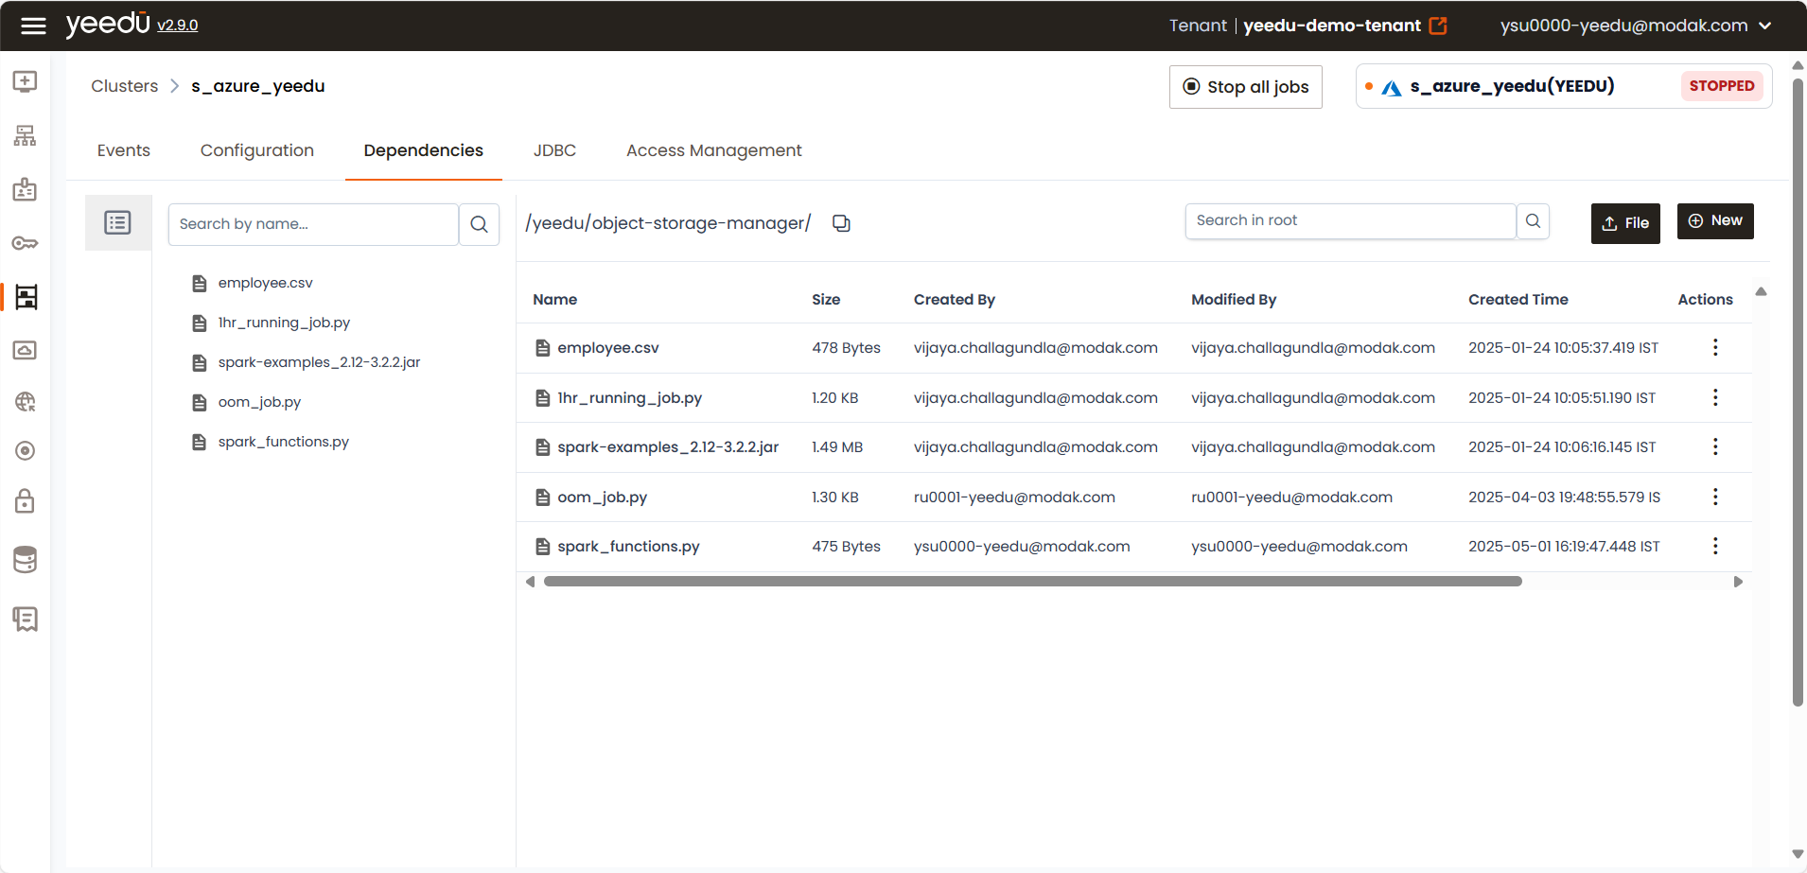Click 1hr_running_job.py name in table
Screen dimensions: 1807x873
[630, 398]
